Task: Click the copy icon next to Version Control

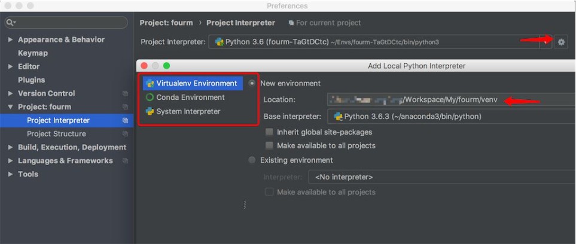Action: coord(125,94)
